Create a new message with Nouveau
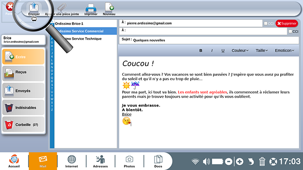Screen dimensions: 303x170 pyautogui.click(x=109, y=9)
